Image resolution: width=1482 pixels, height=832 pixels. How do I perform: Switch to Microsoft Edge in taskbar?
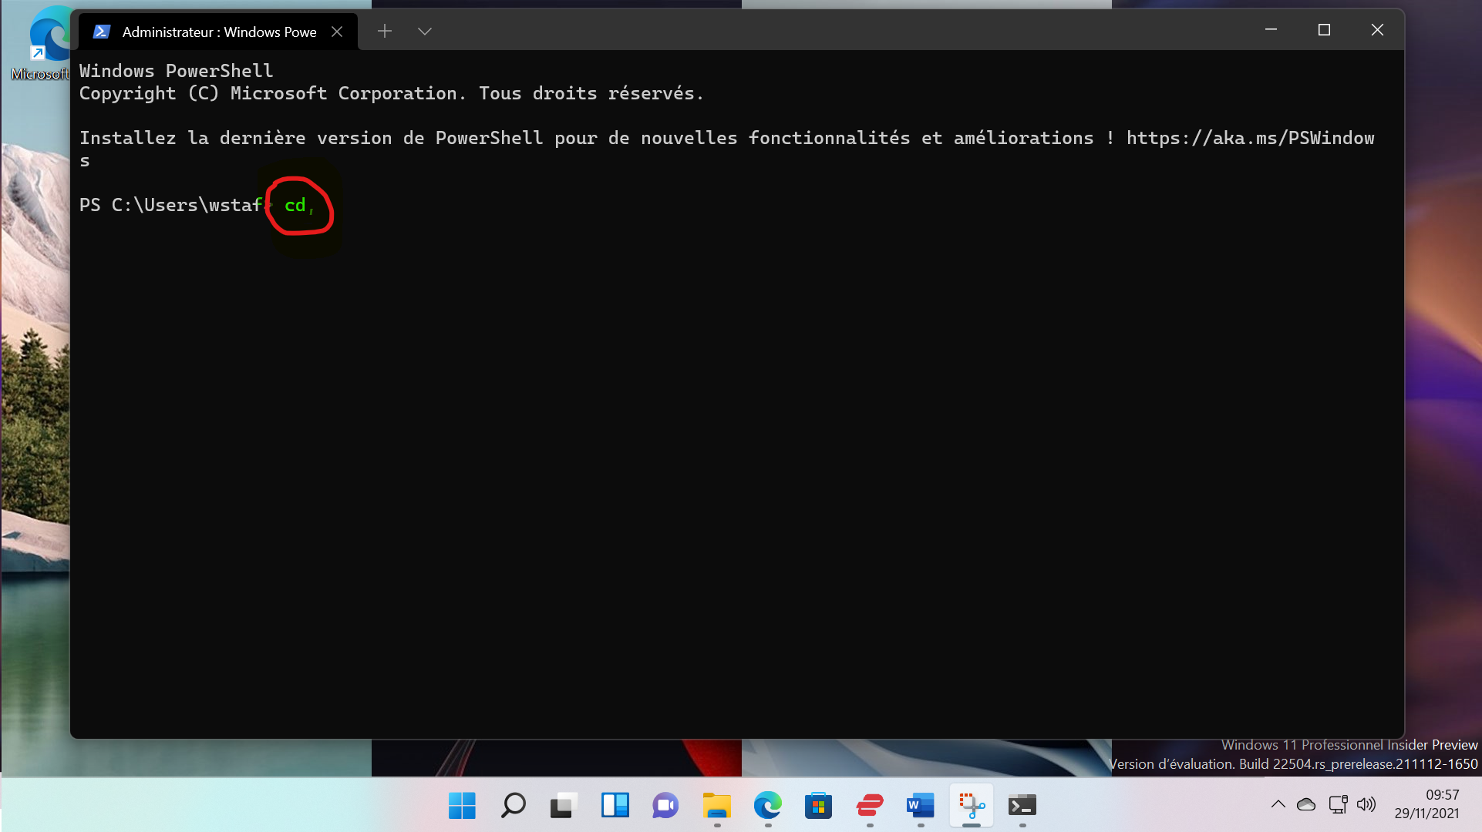(x=767, y=806)
